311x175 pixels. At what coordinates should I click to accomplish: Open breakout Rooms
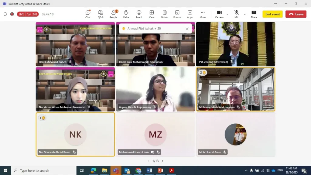tap(177, 14)
